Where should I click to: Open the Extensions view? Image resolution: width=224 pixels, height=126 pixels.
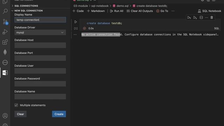[x=5, y=42]
